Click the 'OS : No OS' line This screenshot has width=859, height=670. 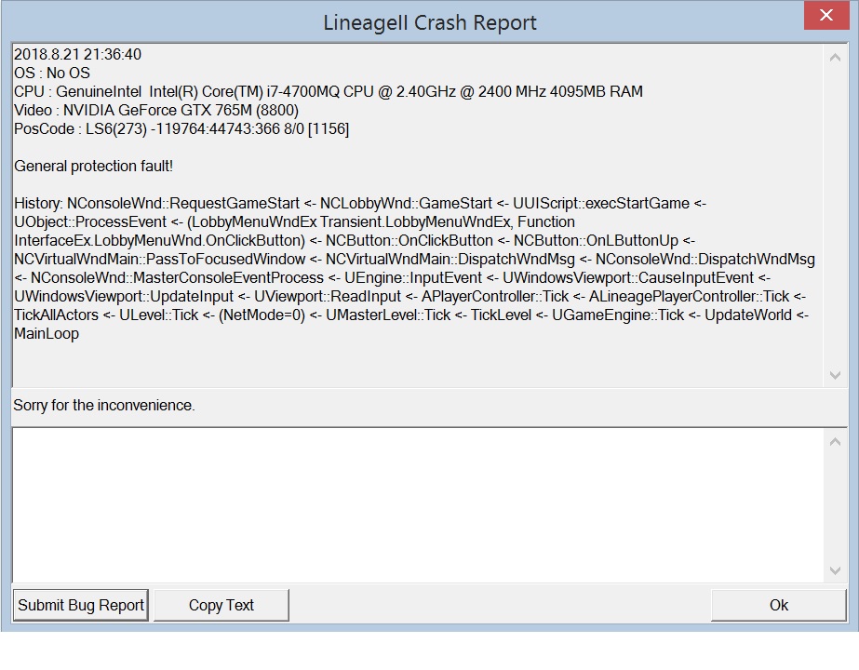52,73
